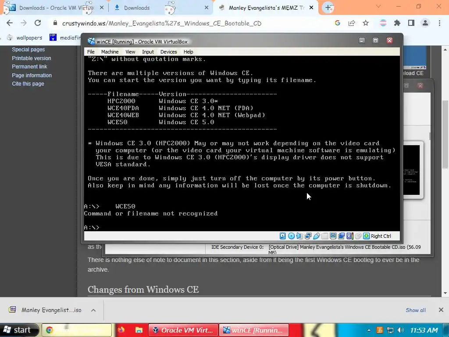This screenshot has height=337, width=449.
Task: Switch to Chrome in taskbar
Action: click(x=77, y=330)
